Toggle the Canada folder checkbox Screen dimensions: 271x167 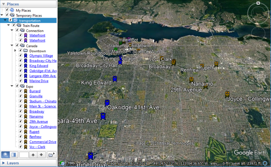coord(17,45)
